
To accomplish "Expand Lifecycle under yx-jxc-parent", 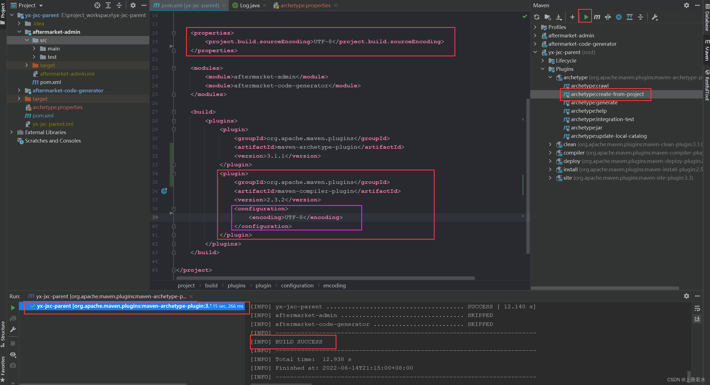I will (543, 61).
